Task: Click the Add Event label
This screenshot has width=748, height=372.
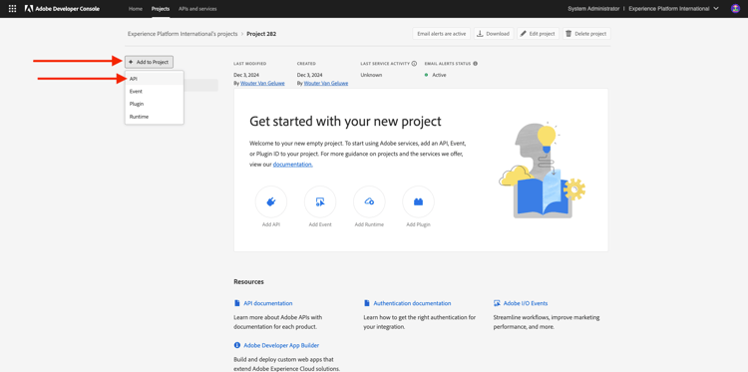Action: click(x=320, y=224)
